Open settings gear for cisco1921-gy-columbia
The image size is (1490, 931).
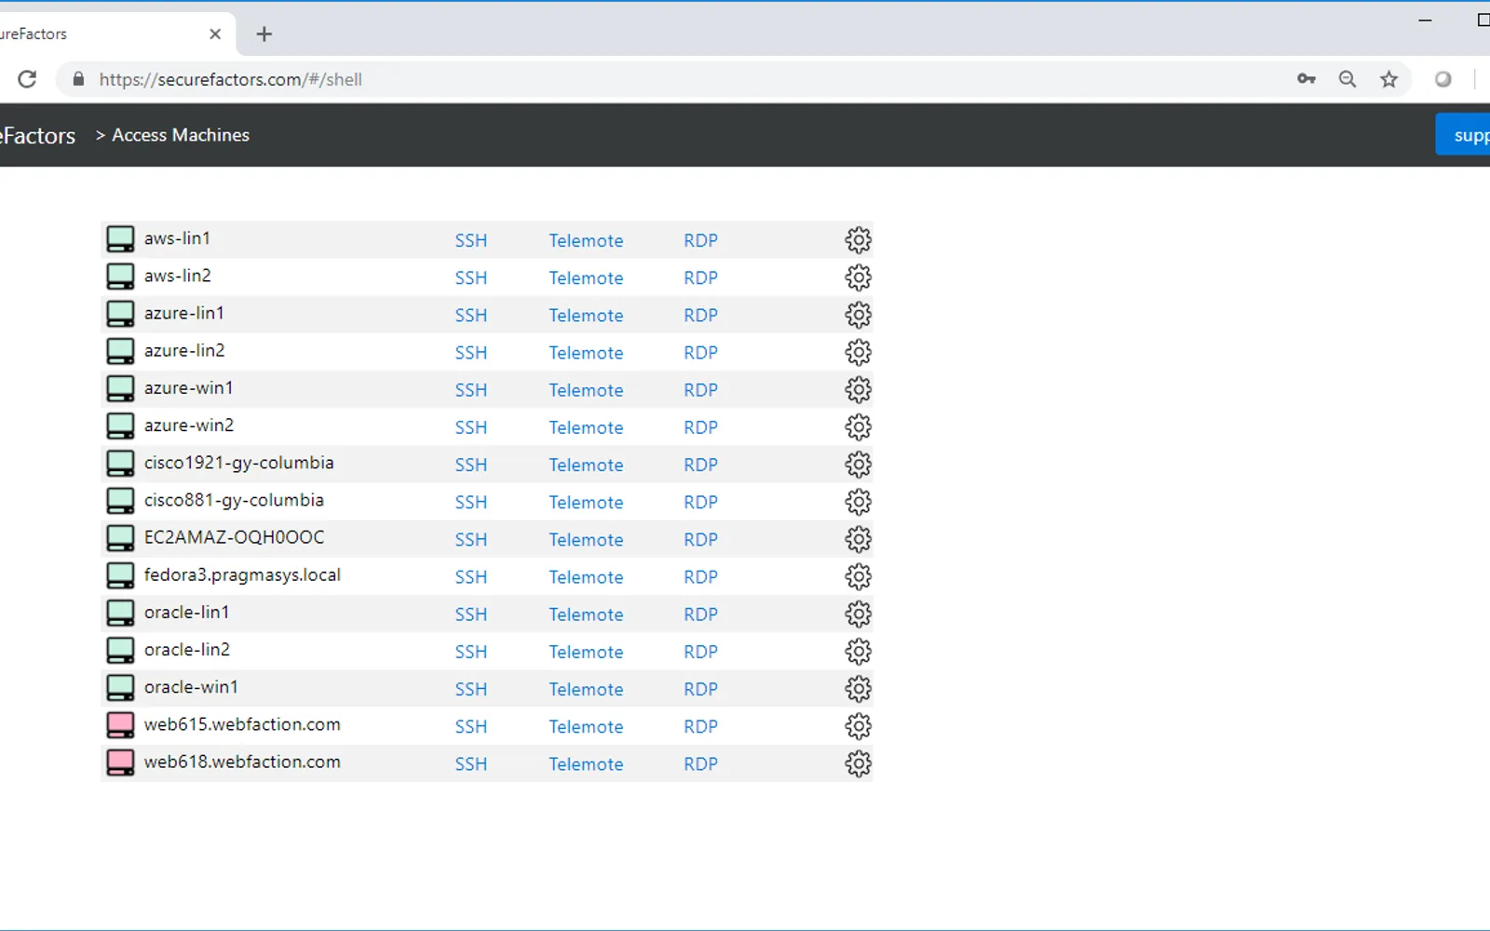[x=858, y=465]
